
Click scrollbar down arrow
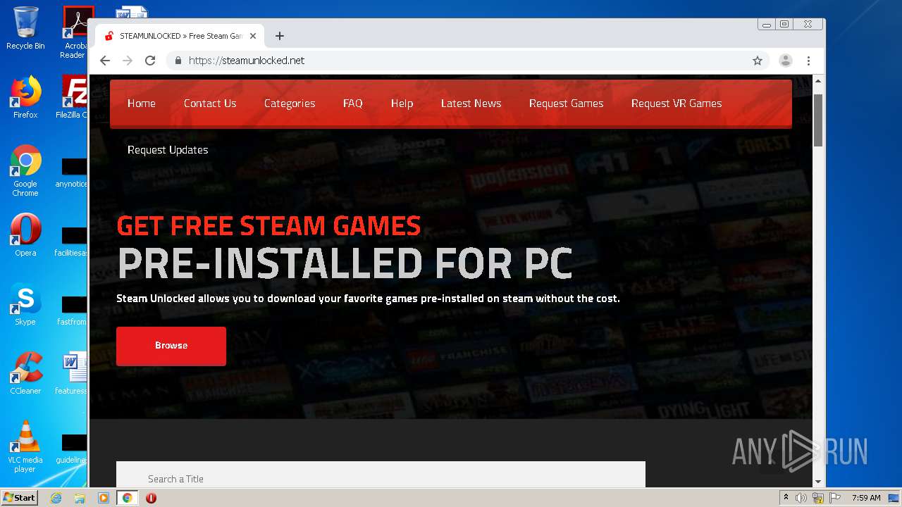[818, 482]
